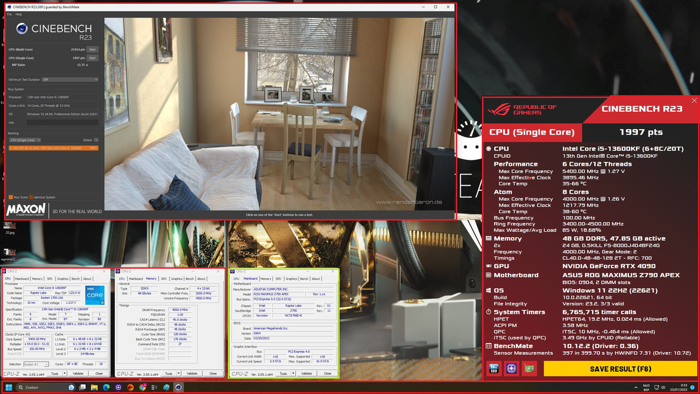The height and width of the screenshot is (394, 700).
Task: Click the DRAM Frequency 4000.0 MHz value
Action: (180, 310)
